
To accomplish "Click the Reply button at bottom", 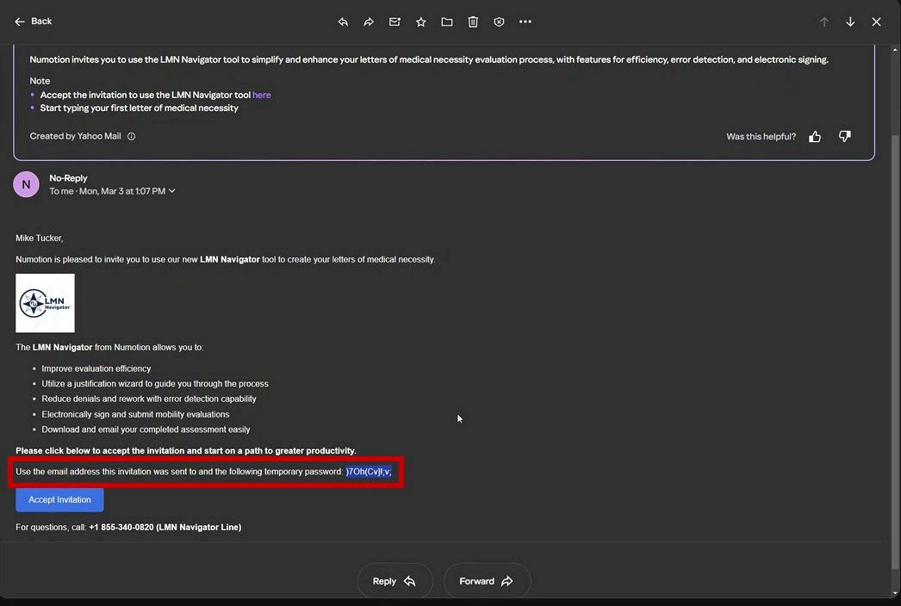I will [395, 581].
